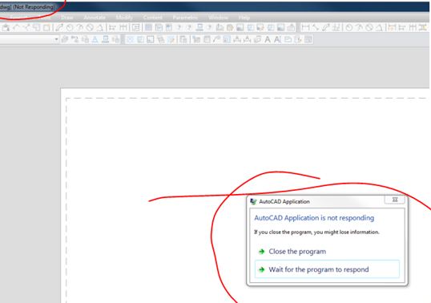Click the '(Not Responding)' title bar text
Viewport: 431px width, 303px height.
34,7
